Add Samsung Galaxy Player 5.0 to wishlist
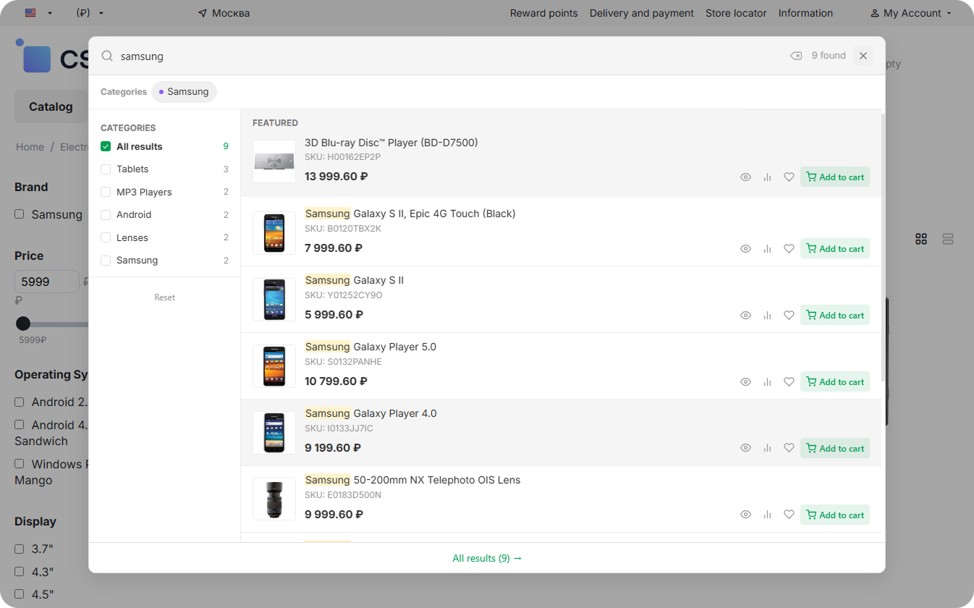 click(789, 382)
